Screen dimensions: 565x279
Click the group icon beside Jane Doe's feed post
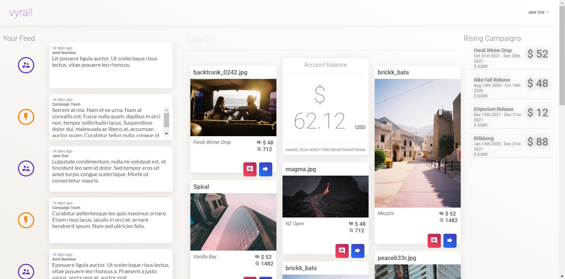click(26, 168)
